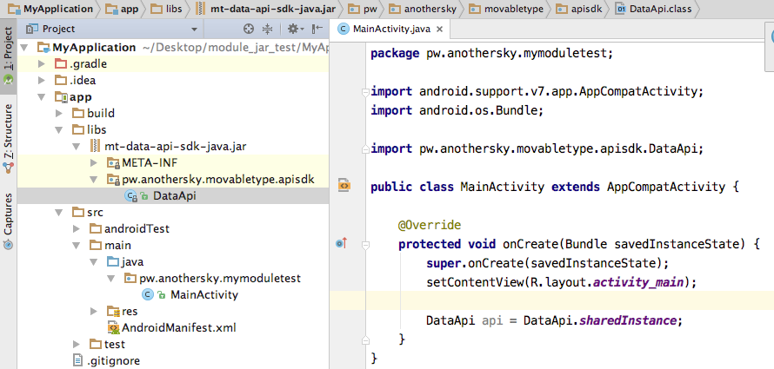Expand the .gradle folder

pyautogui.click(x=42, y=64)
